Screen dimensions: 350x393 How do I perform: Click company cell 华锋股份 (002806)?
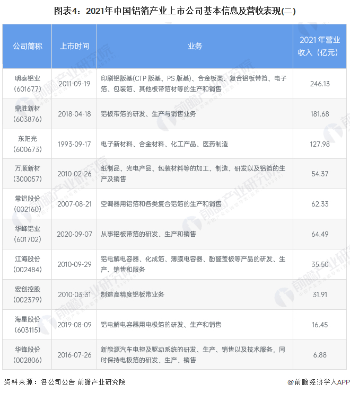28,355
